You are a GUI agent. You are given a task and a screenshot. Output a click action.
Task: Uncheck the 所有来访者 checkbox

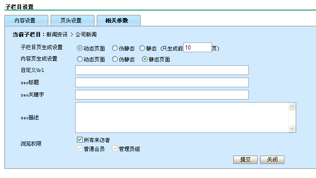coord(80,140)
